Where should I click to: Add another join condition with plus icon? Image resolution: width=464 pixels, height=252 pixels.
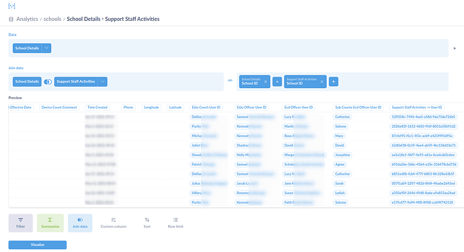334,81
